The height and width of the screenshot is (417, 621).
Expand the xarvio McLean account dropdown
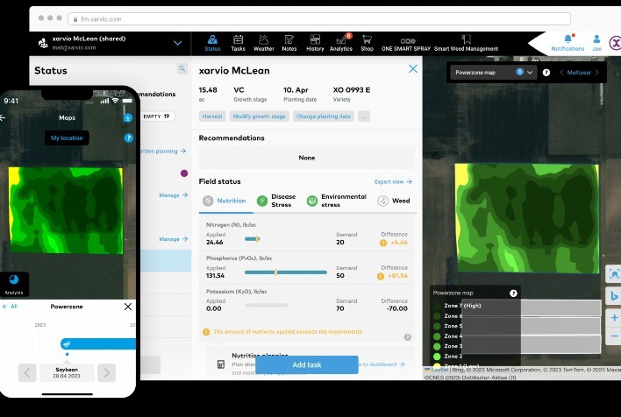(178, 43)
